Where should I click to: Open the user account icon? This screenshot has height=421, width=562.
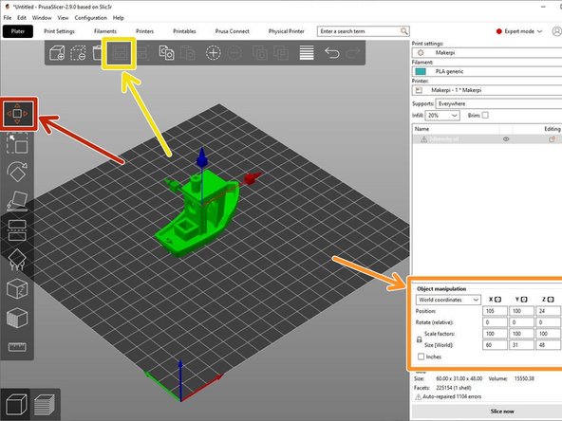(x=556, y=31)
